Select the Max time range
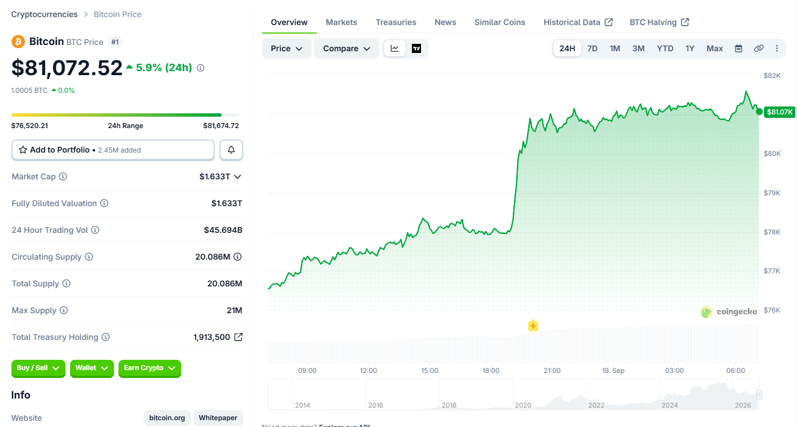The width and height of the screenshot is (797, 427). point(715,48)
